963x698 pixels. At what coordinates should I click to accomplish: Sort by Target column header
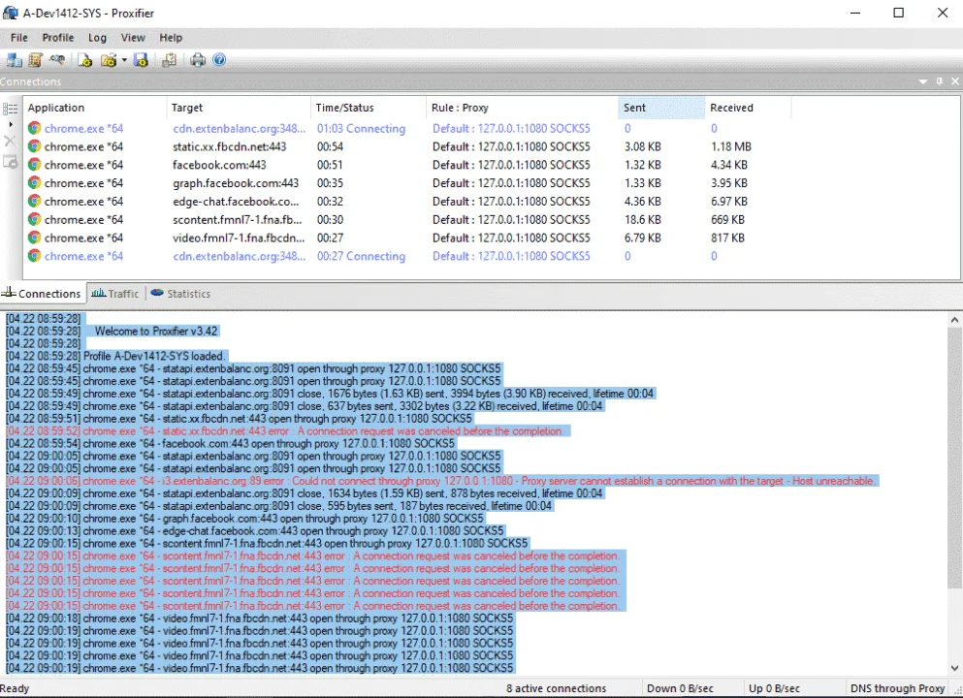tap(239, 108)
